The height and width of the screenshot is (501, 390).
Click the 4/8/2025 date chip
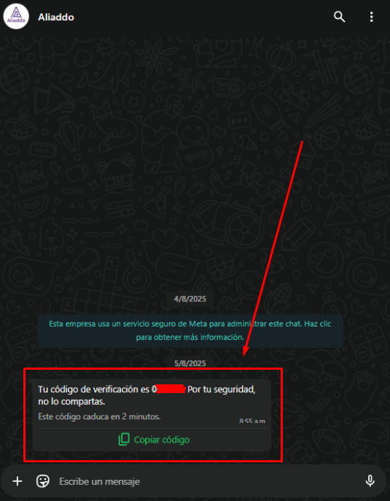pyautogui.click(x=190, y=299)
